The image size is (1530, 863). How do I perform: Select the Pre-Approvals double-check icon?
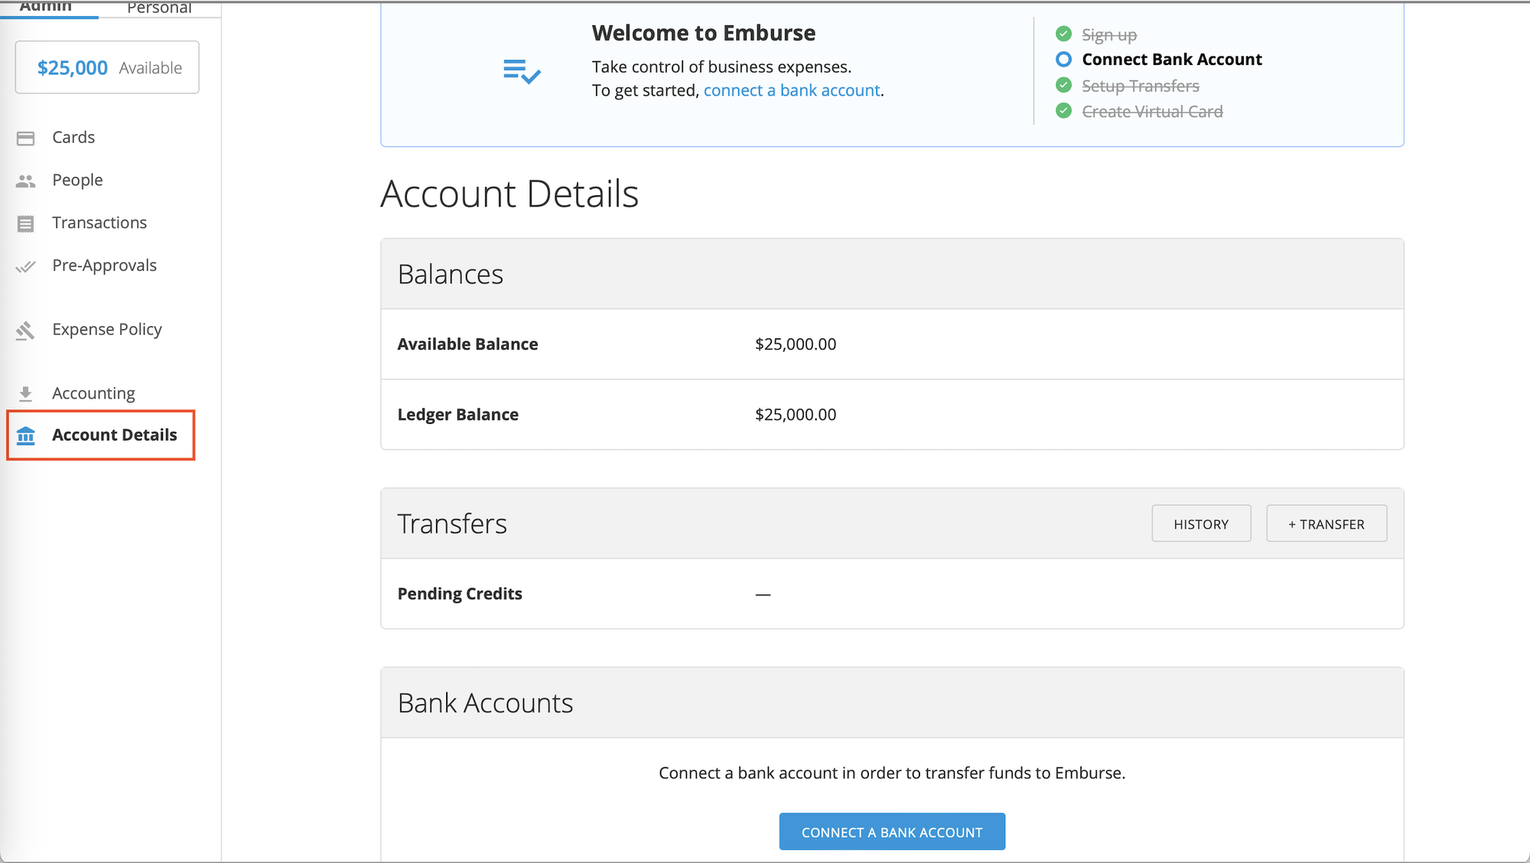click(x=25, y=266)
